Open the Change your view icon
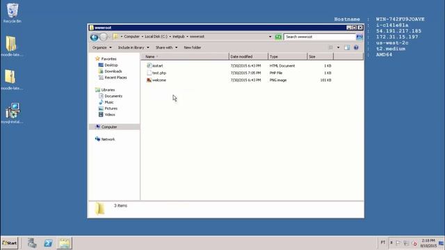This screenshot has height=250, width=445. [331, 48]
